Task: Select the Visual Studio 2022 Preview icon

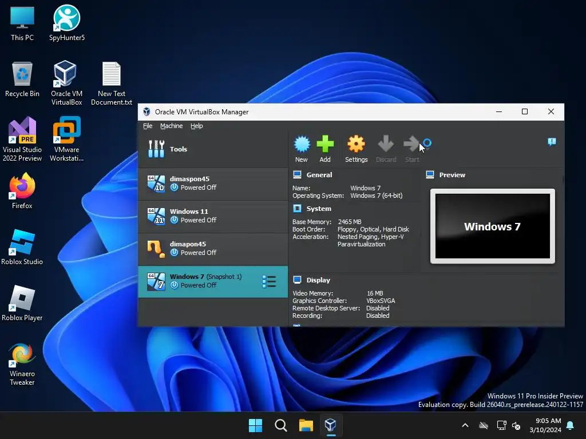Action: pyautogui.click(x=22, y=139)
